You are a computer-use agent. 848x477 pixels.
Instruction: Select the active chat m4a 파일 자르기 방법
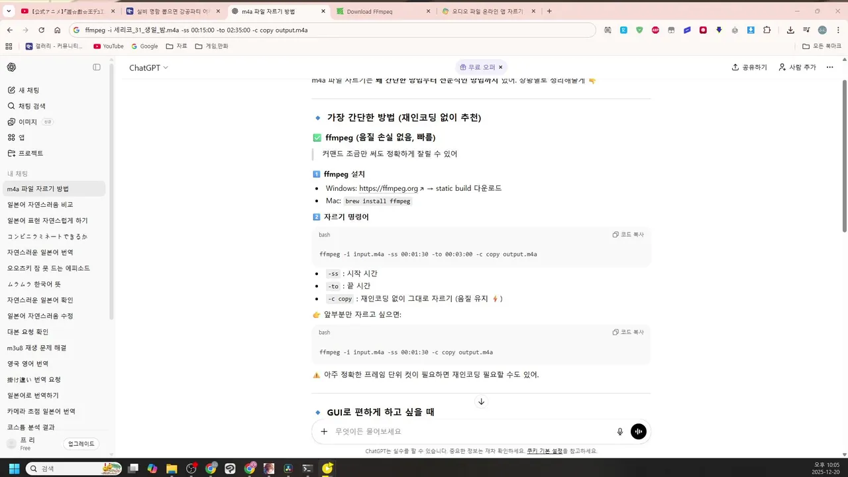pyautogui.click(x=54, y=189)
